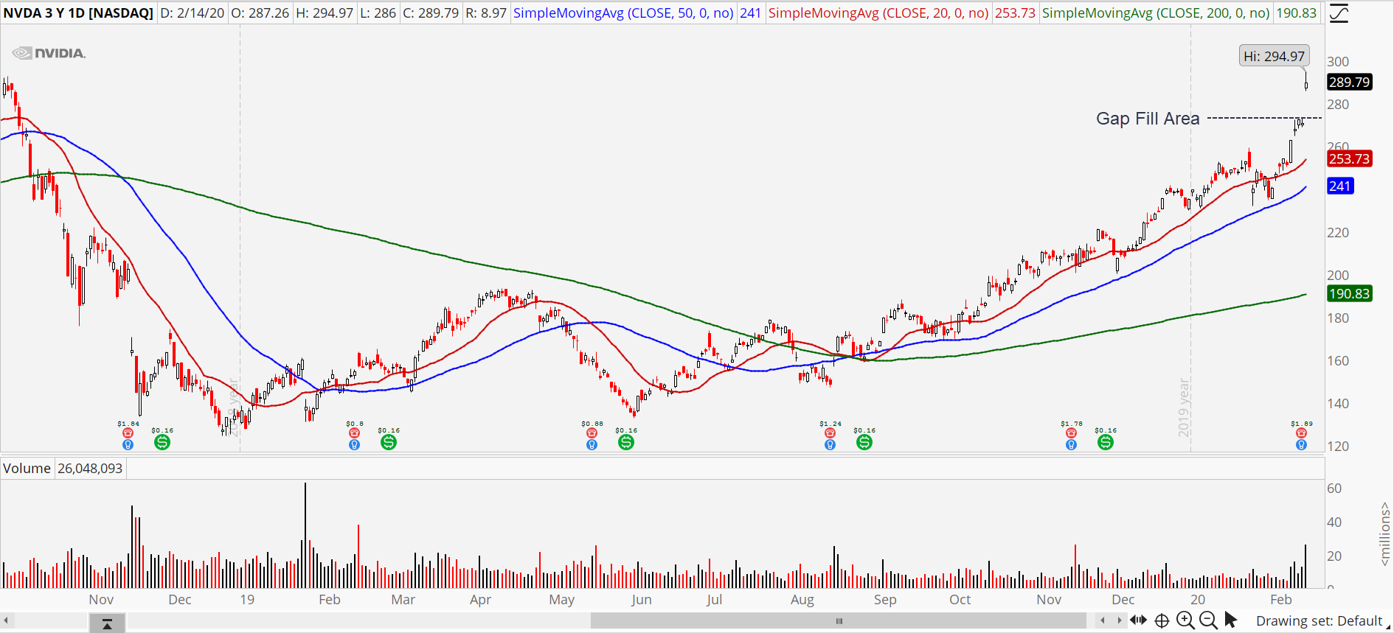This screenshot has height=633, width=1394.
Task: Click the O: 287.26 open value
Action: pos(260,13)
